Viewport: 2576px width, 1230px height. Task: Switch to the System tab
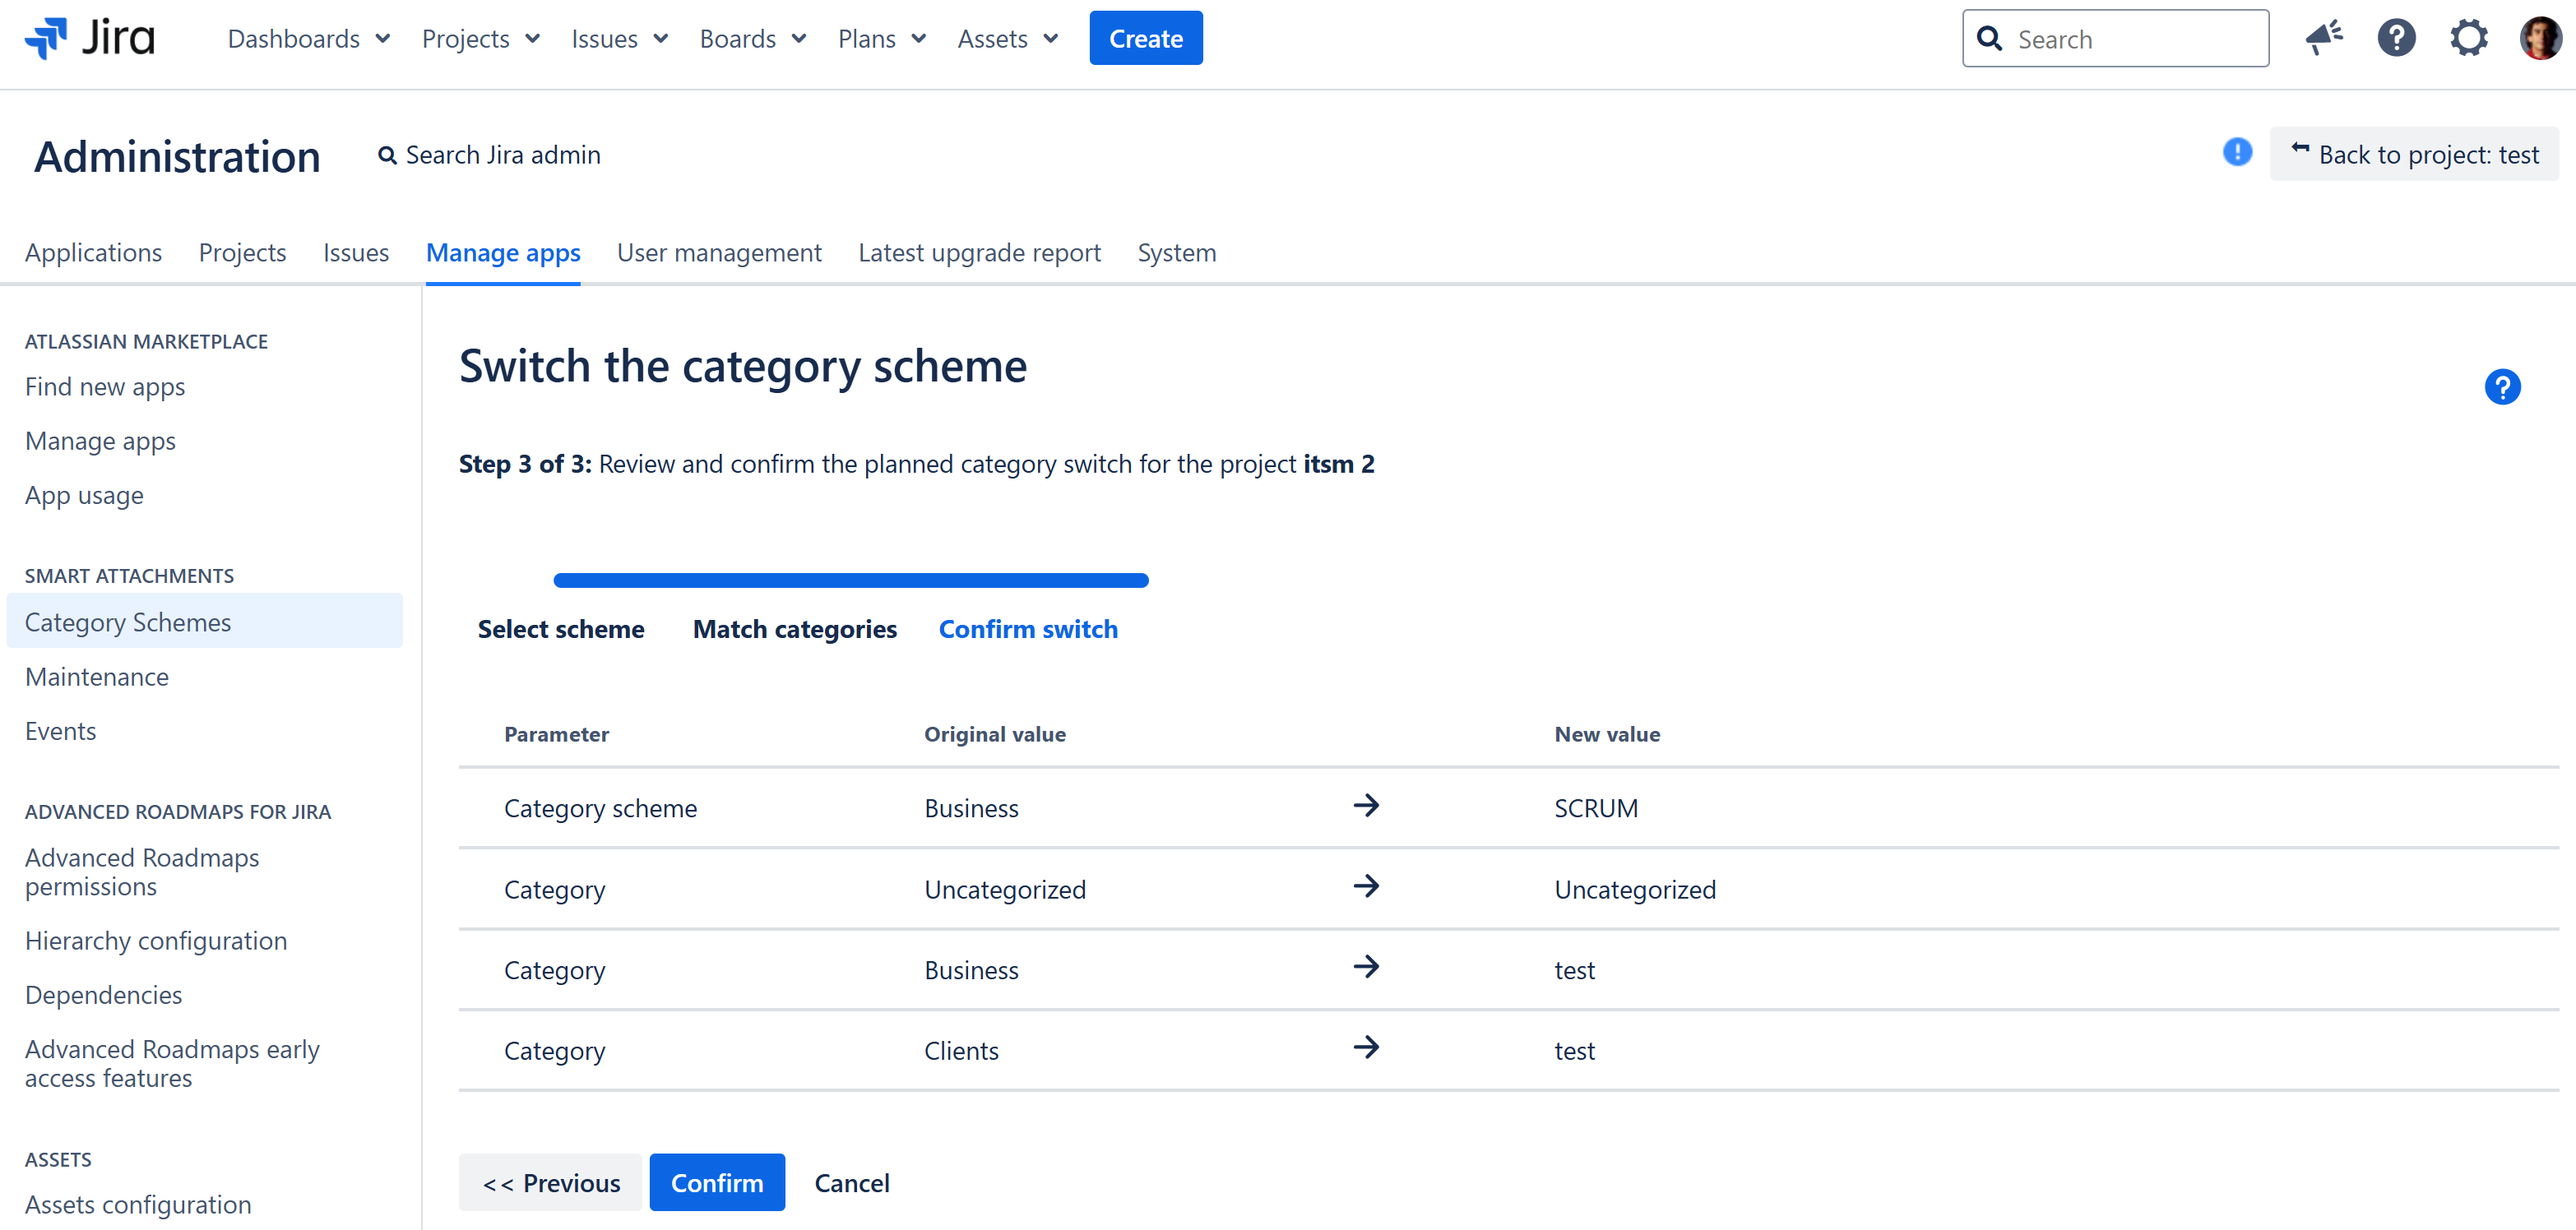pyautogui.click(x=1177, y=253)
